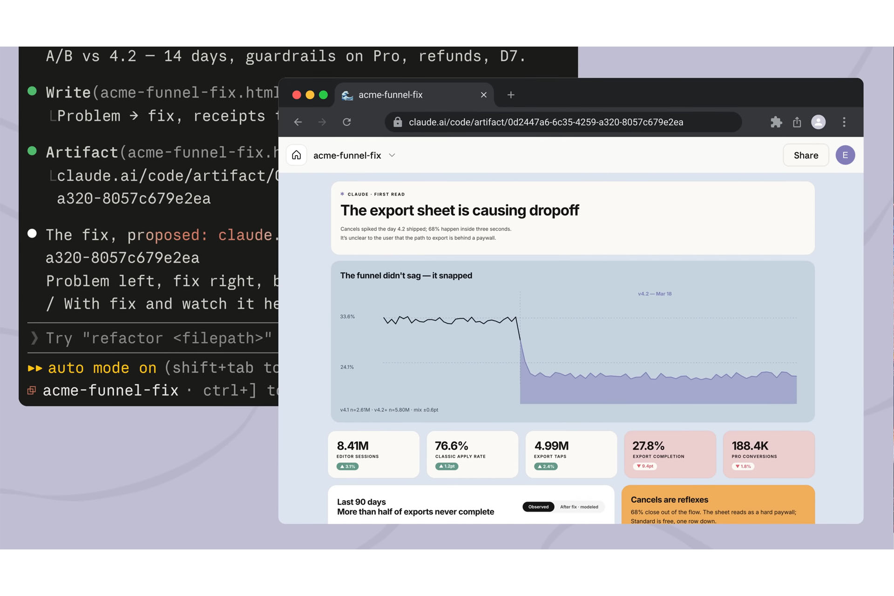Click the Share button

(x=806, y=155)
